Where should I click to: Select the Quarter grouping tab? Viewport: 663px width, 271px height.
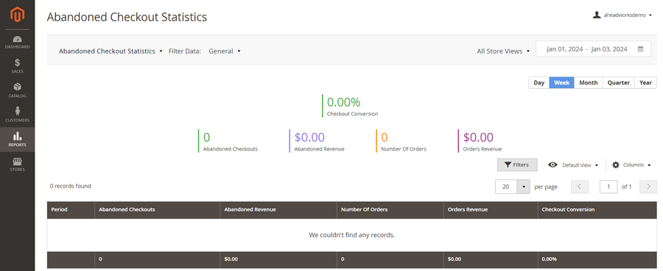pyautogui.click(x=619, y=82)
